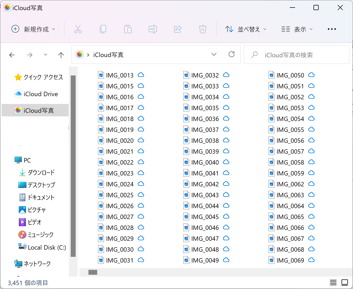Viewport: 353px width, 289px height.
Task: Click the iCloud写真 title bar app icon
Action: pyautogui.click(x=7, y=8)
